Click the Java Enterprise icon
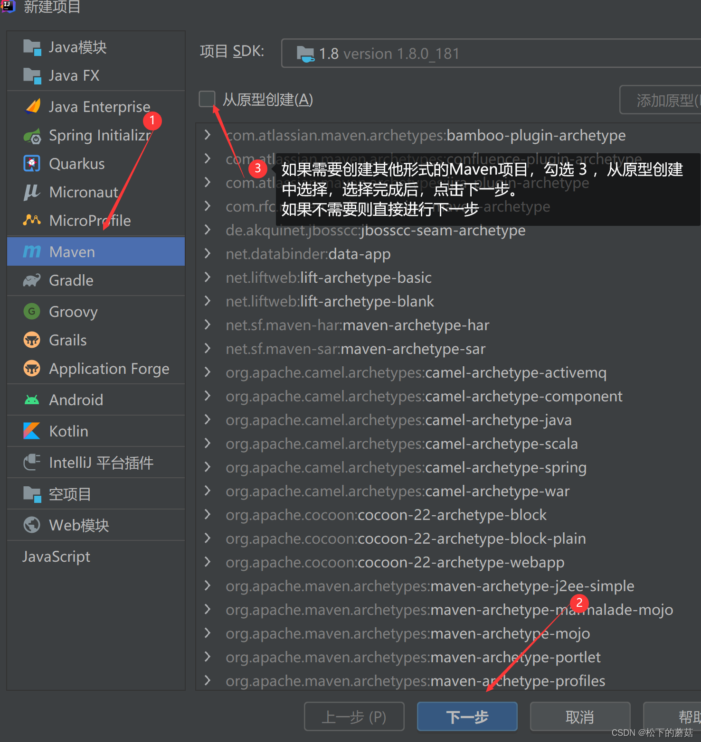 [x=32, y=107]
